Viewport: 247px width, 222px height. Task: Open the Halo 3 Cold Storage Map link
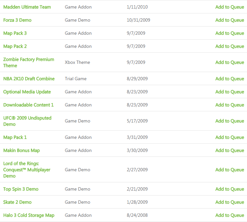(x=29, y=215)
